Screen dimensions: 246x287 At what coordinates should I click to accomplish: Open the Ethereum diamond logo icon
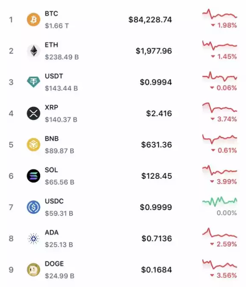[x=33, y=51]
